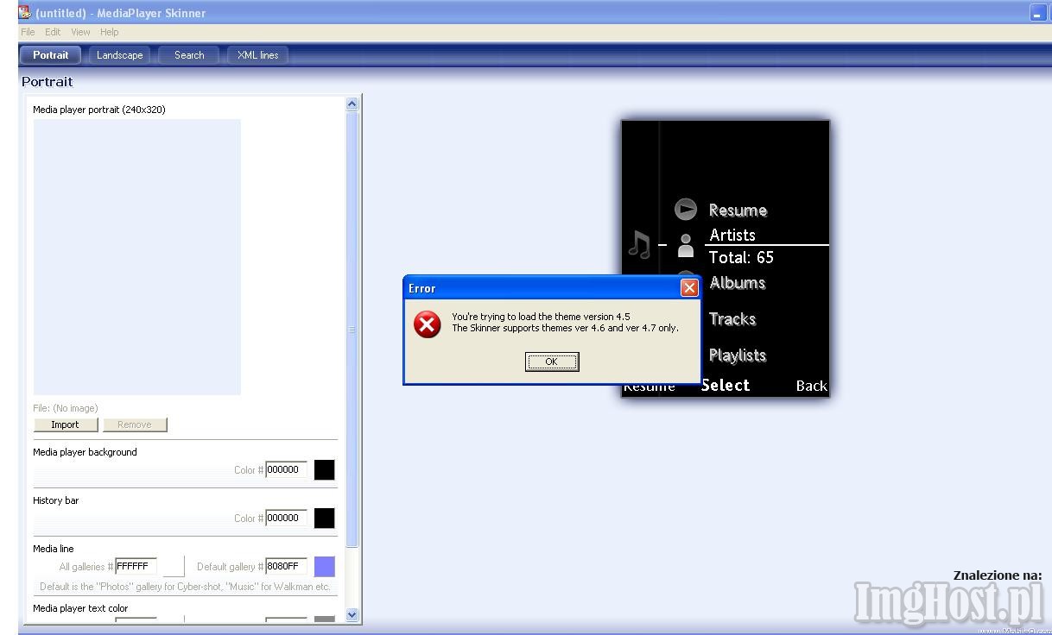Switch to the Landscape tab
The width and height of the screenshot is (1052, 635).
pos(120,55)
